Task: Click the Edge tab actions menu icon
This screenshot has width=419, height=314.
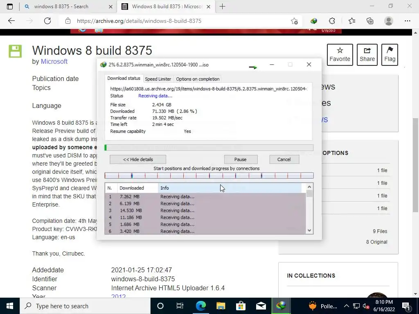Action: [10, 7]
